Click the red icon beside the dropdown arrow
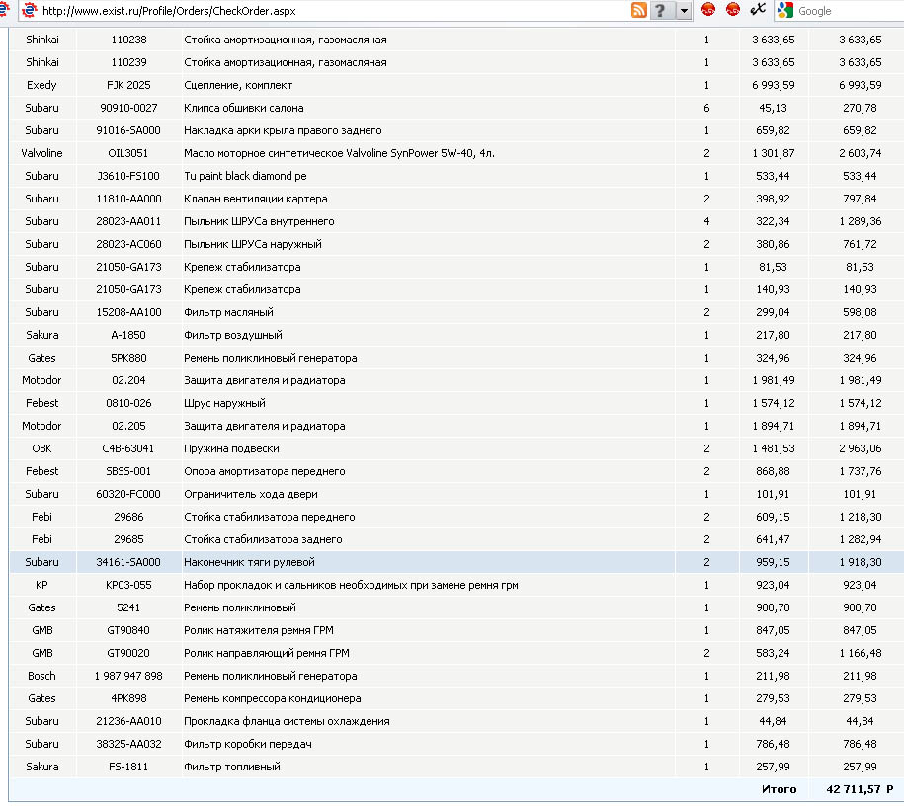The width and height of the screenshot is (904, 809). point(708,10)
